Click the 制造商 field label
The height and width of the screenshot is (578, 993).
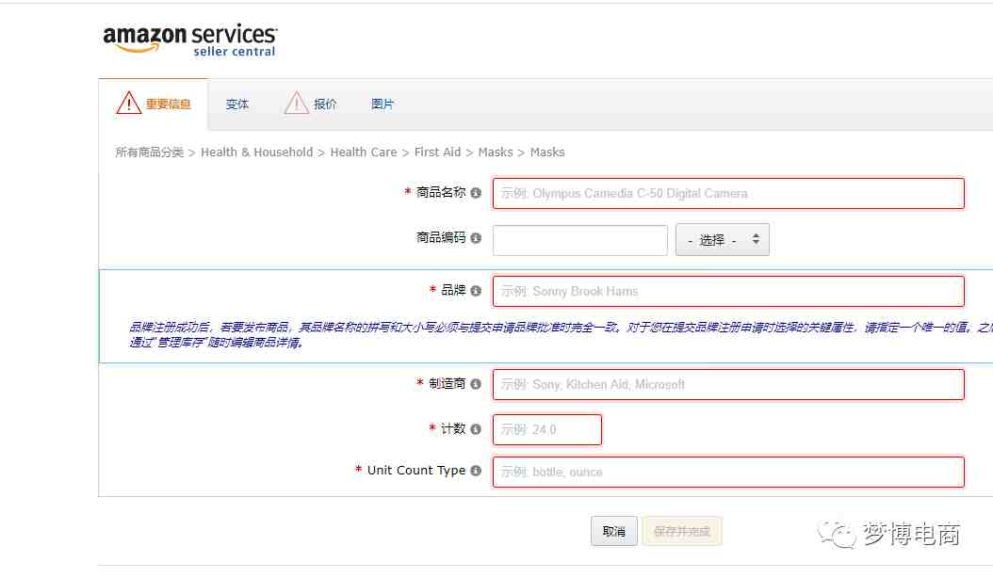(448, 384)
